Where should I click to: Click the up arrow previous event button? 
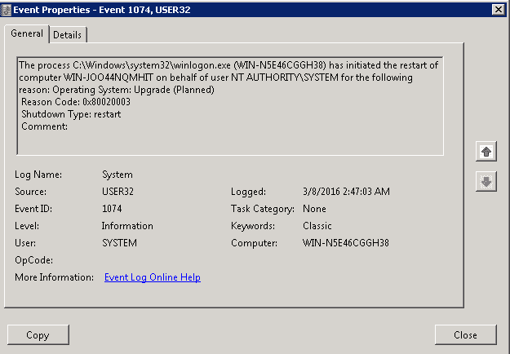coord(486,152)
